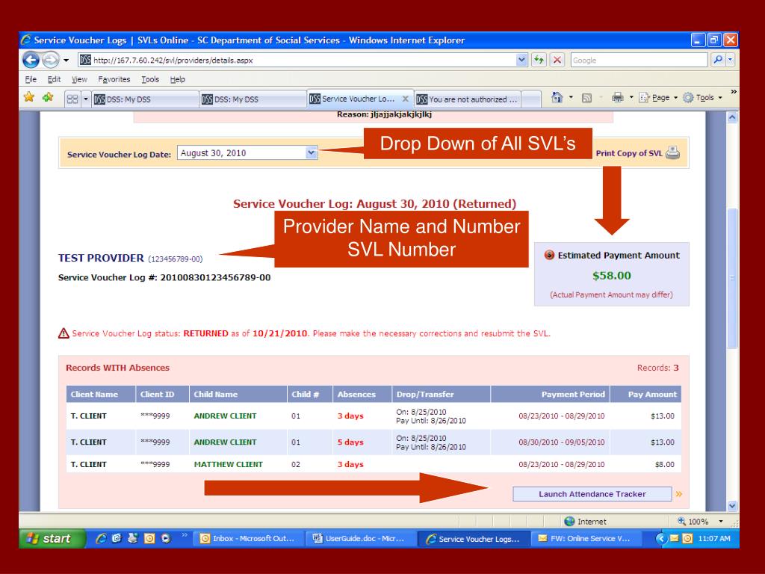The width and height of the screenshot is (765, 574).
Task: Click the RSS Feeds icon
Action: pyautogui.click(x=587, y=98)
